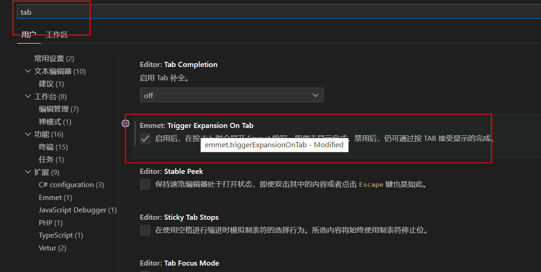
Task: Click the Editor: Tab Focus Mode title
Action: 180,263
